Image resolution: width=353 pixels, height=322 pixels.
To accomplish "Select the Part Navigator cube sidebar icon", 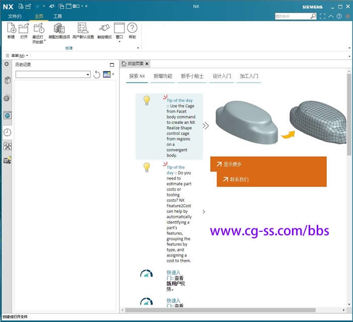I will point(8,81).
